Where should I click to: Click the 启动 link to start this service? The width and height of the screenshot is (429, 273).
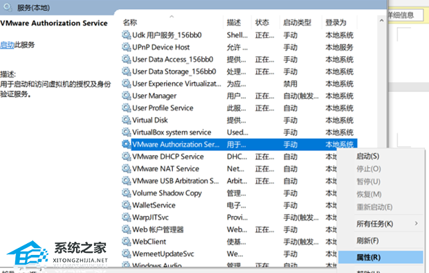click(x=7, y=44)
